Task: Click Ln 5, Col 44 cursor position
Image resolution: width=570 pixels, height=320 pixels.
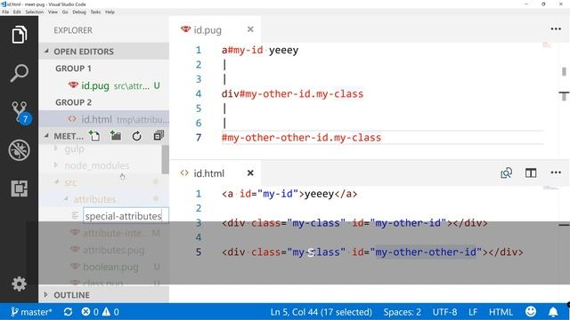Action: coord(321,312)
